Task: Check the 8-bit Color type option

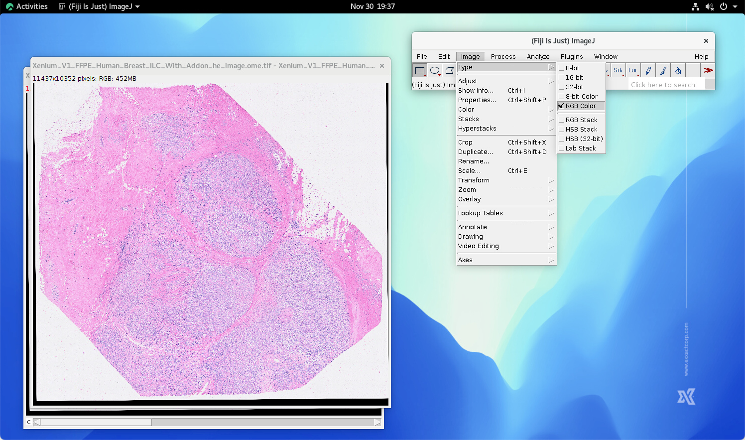Action: click(x=581, y=96)
